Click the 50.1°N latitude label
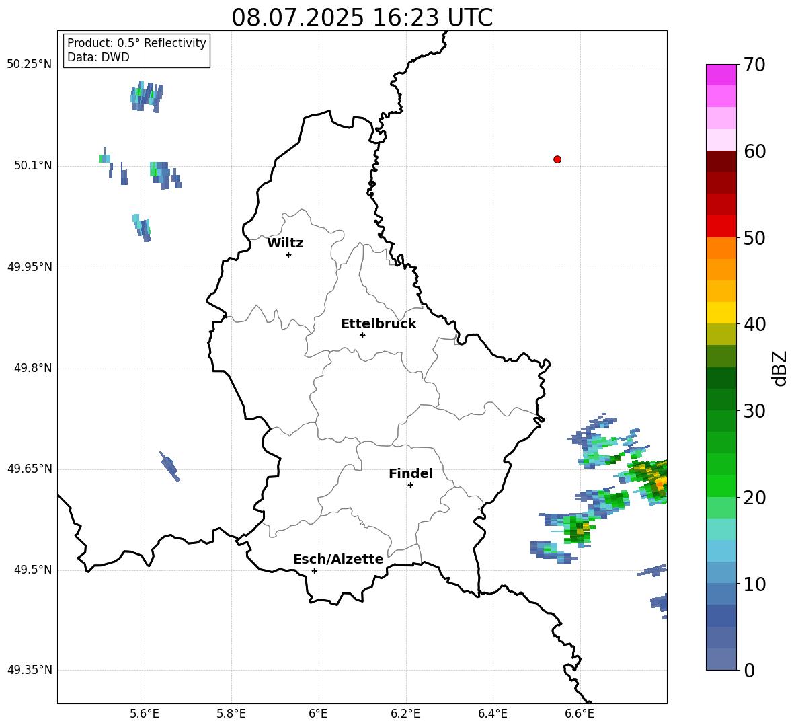The height and width of the screenshot is (727, 796). coord(33,165)
